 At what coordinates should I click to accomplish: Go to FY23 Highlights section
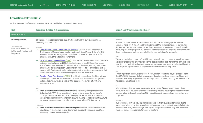tap(89, 5)
